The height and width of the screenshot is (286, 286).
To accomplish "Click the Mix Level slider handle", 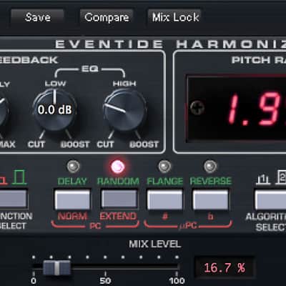I will point(56,268).
